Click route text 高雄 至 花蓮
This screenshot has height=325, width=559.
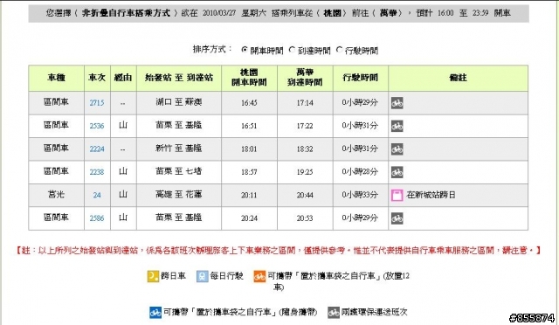tap(179, 195)
